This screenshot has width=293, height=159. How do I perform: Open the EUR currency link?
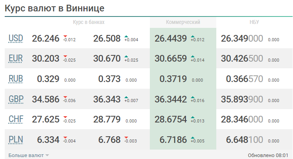16,58
